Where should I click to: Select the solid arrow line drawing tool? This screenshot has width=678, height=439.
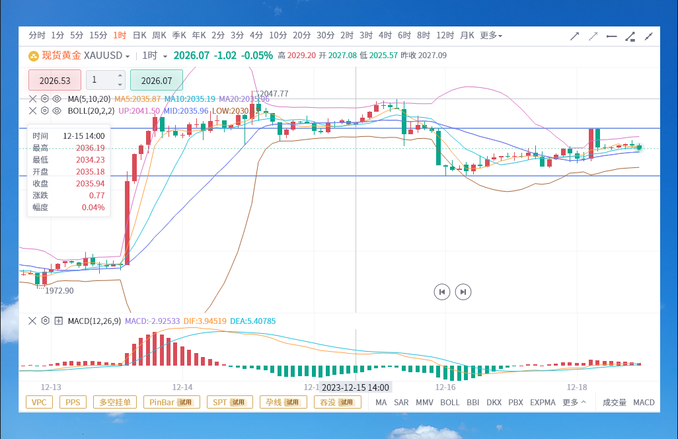coord(574,36)
